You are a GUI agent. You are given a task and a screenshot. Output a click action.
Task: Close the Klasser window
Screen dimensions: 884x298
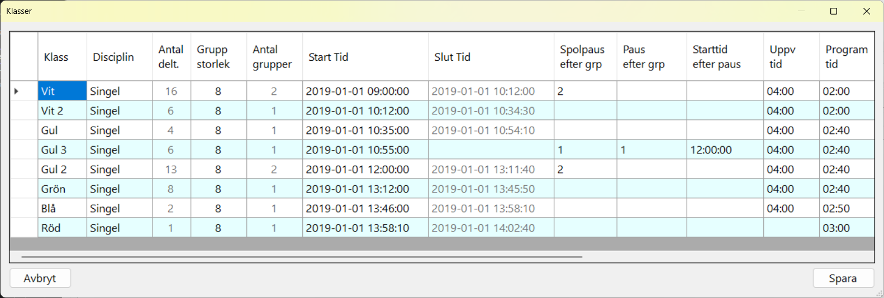pyautogui.click(x=867, y=11)
